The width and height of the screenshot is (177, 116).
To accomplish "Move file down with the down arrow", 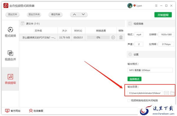I will [x=83, y=14].
